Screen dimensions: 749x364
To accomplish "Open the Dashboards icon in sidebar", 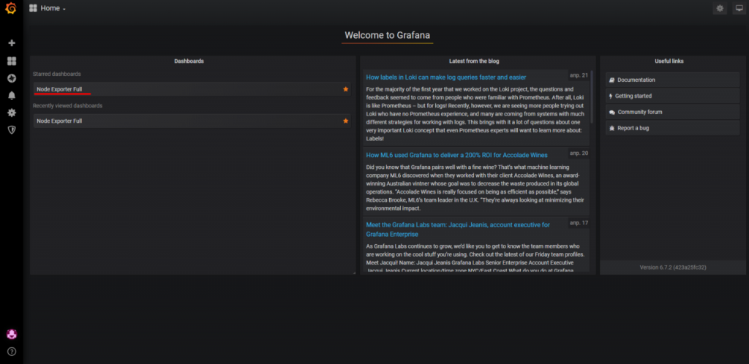I will pyautogui.click(x=11, y=61).
